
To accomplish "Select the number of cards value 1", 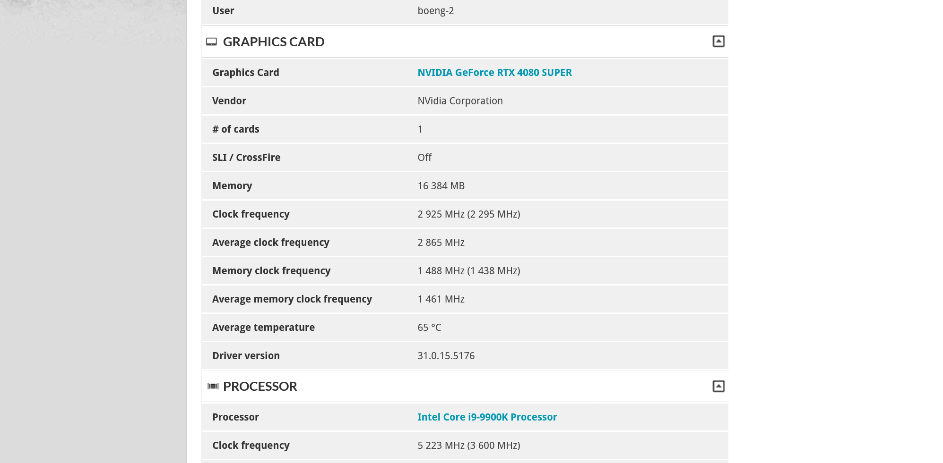I will coord(420,129).
